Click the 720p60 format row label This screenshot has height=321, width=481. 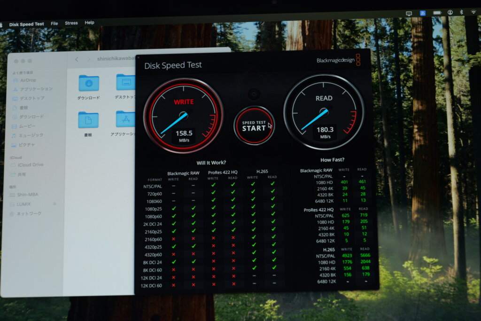(154, 194)
